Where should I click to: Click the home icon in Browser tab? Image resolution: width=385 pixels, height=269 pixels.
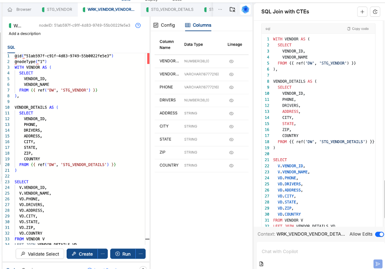10,9
